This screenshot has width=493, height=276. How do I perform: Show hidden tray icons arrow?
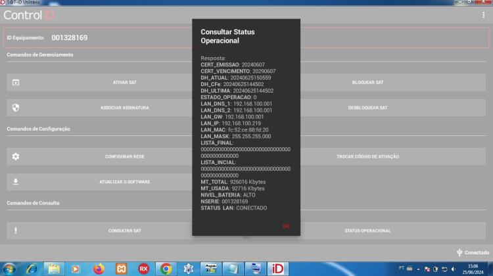tap(418, 269)
